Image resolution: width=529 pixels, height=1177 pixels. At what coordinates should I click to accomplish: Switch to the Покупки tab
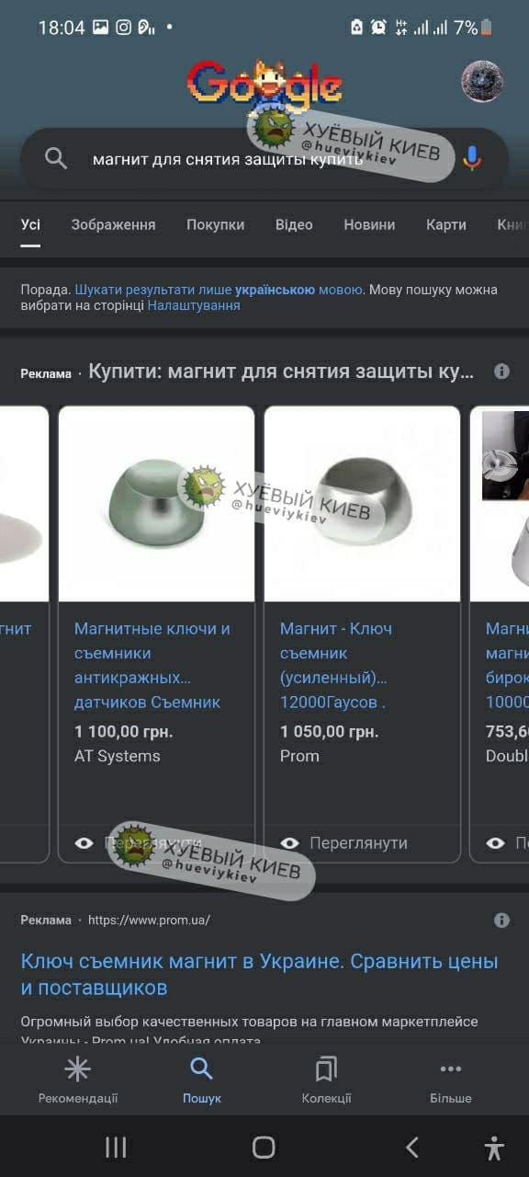pyautogui.click(x=216, y=224)
